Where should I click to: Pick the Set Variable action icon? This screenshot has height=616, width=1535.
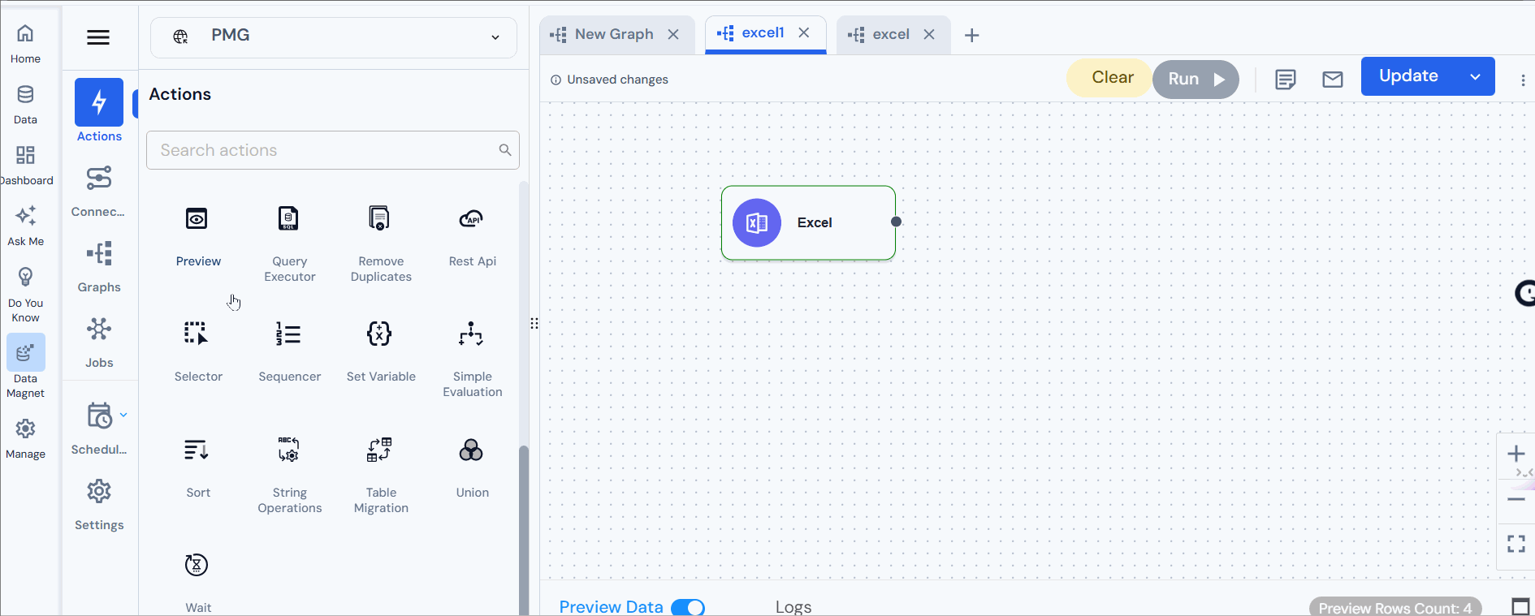click(379, 334)
